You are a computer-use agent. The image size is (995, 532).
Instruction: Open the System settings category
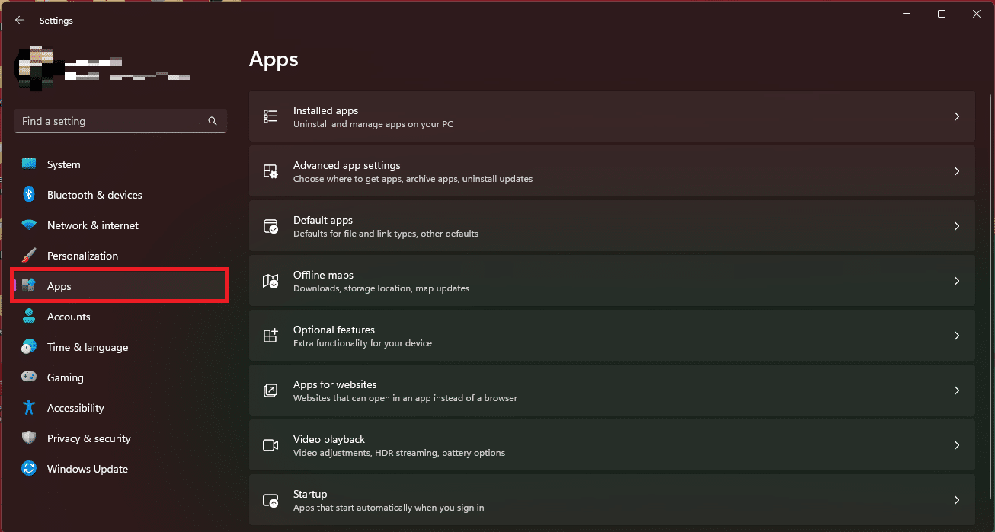120,164
